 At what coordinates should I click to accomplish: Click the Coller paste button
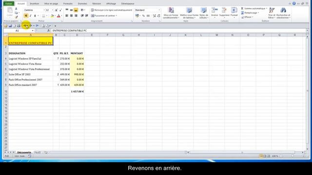[10, 12]
